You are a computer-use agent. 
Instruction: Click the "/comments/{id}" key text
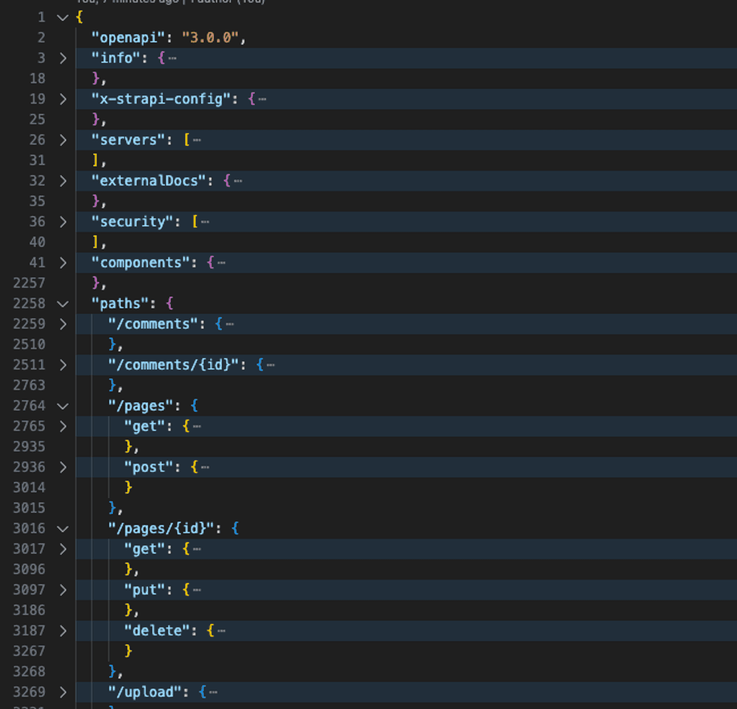click(x=173, y=365)
